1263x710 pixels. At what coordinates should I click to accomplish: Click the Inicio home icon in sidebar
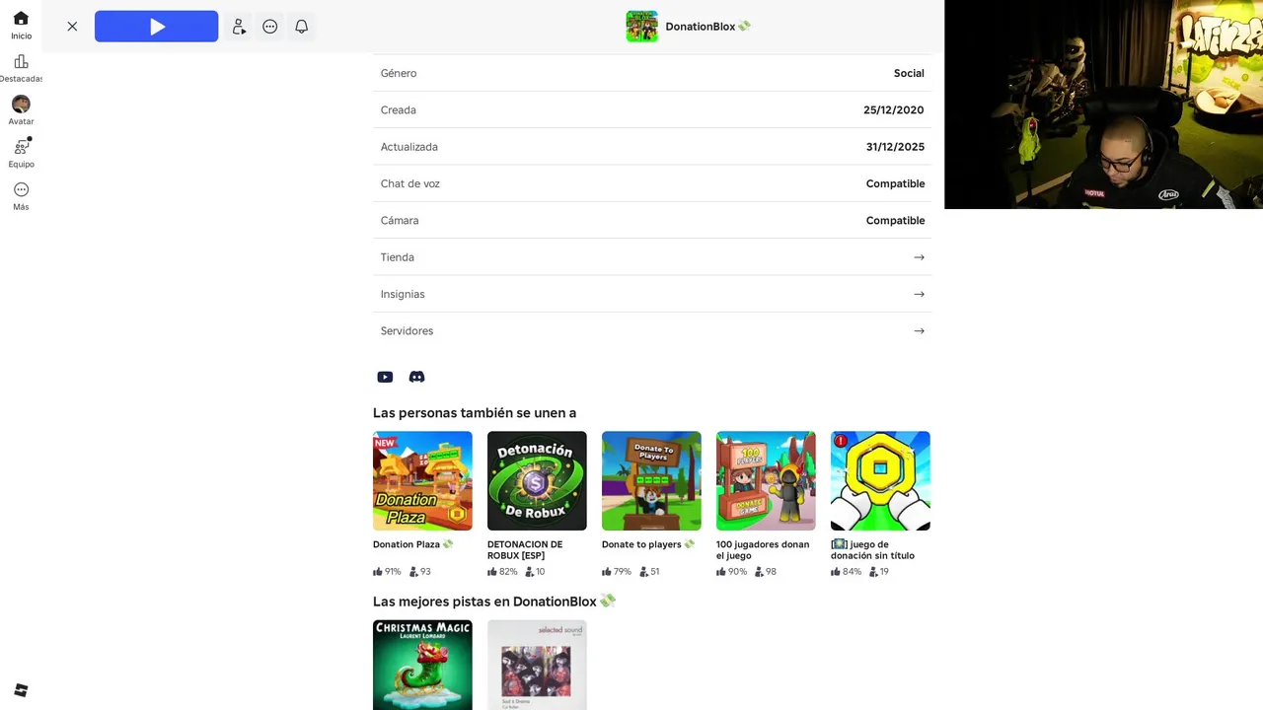[21, 18]
